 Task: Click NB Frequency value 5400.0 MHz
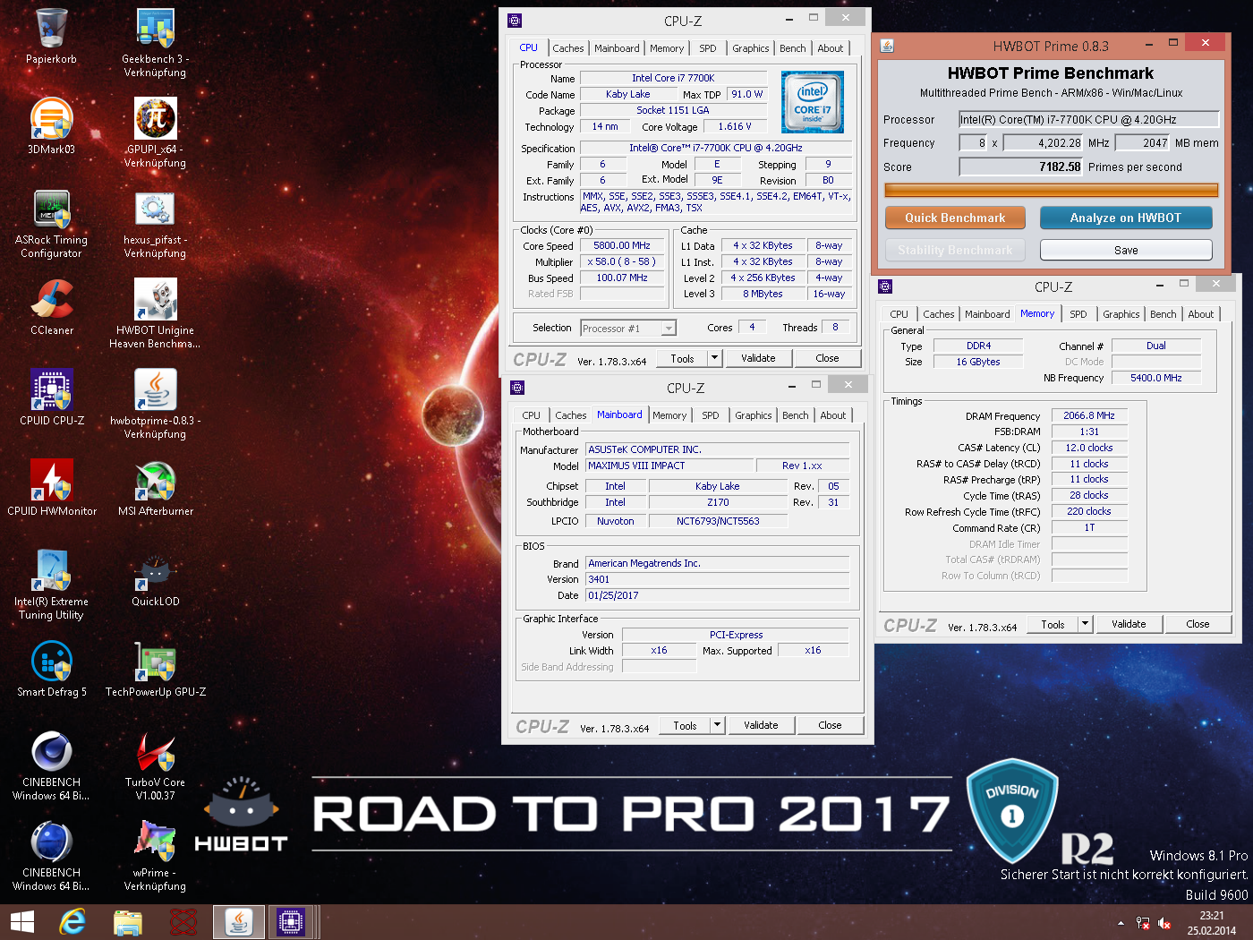[x=1156, y=378]
